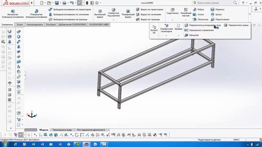
Task: Click the Print icon
Action: [64, 3]
